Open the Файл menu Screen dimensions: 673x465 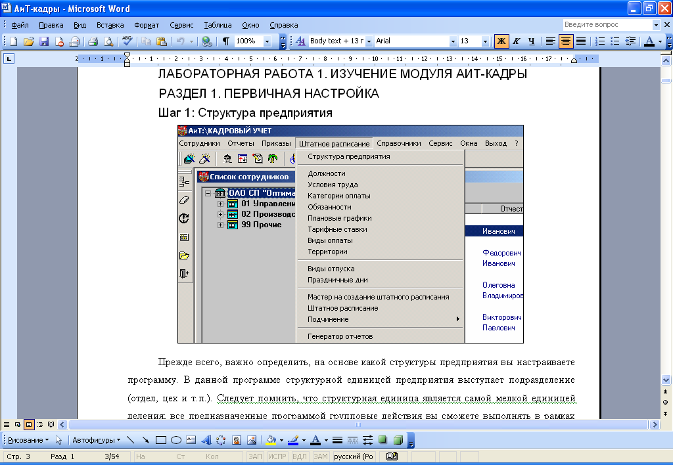(x=20, y=25)
